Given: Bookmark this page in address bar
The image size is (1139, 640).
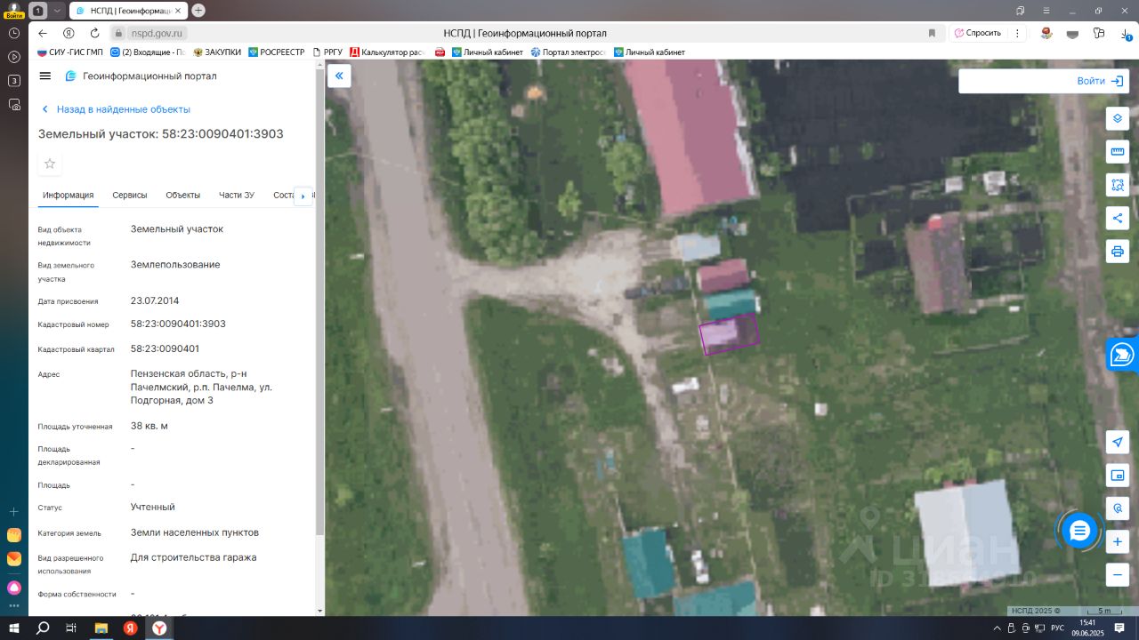Looking at the screenshot, I should click(932, 33).
